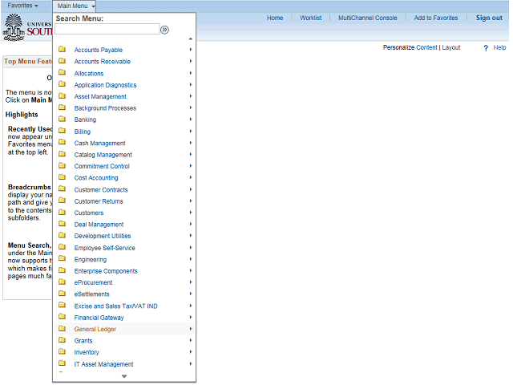Expand the Billing submenu arrow
Image resolution: width=513 pixels, height=385 pixels.
(x=191, y=131)
